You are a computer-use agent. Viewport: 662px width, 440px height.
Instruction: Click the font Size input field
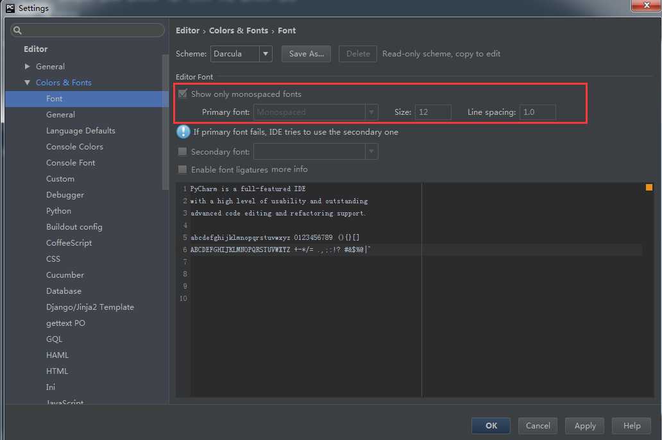tap(433, 112)
